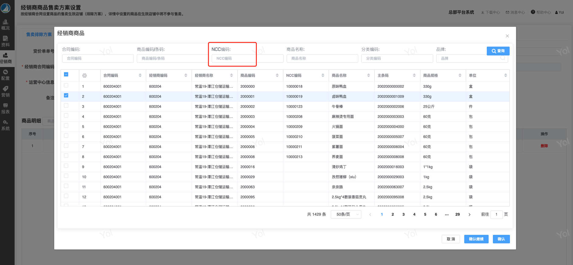Click the column settings gear icon
Screen dimensions: 573x265
pyautogui.click(x=84, y=76)
